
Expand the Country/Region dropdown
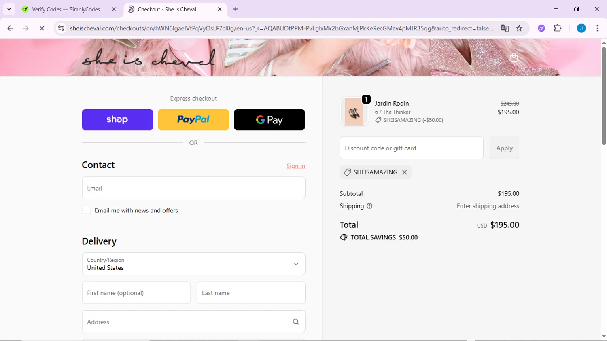193,264
